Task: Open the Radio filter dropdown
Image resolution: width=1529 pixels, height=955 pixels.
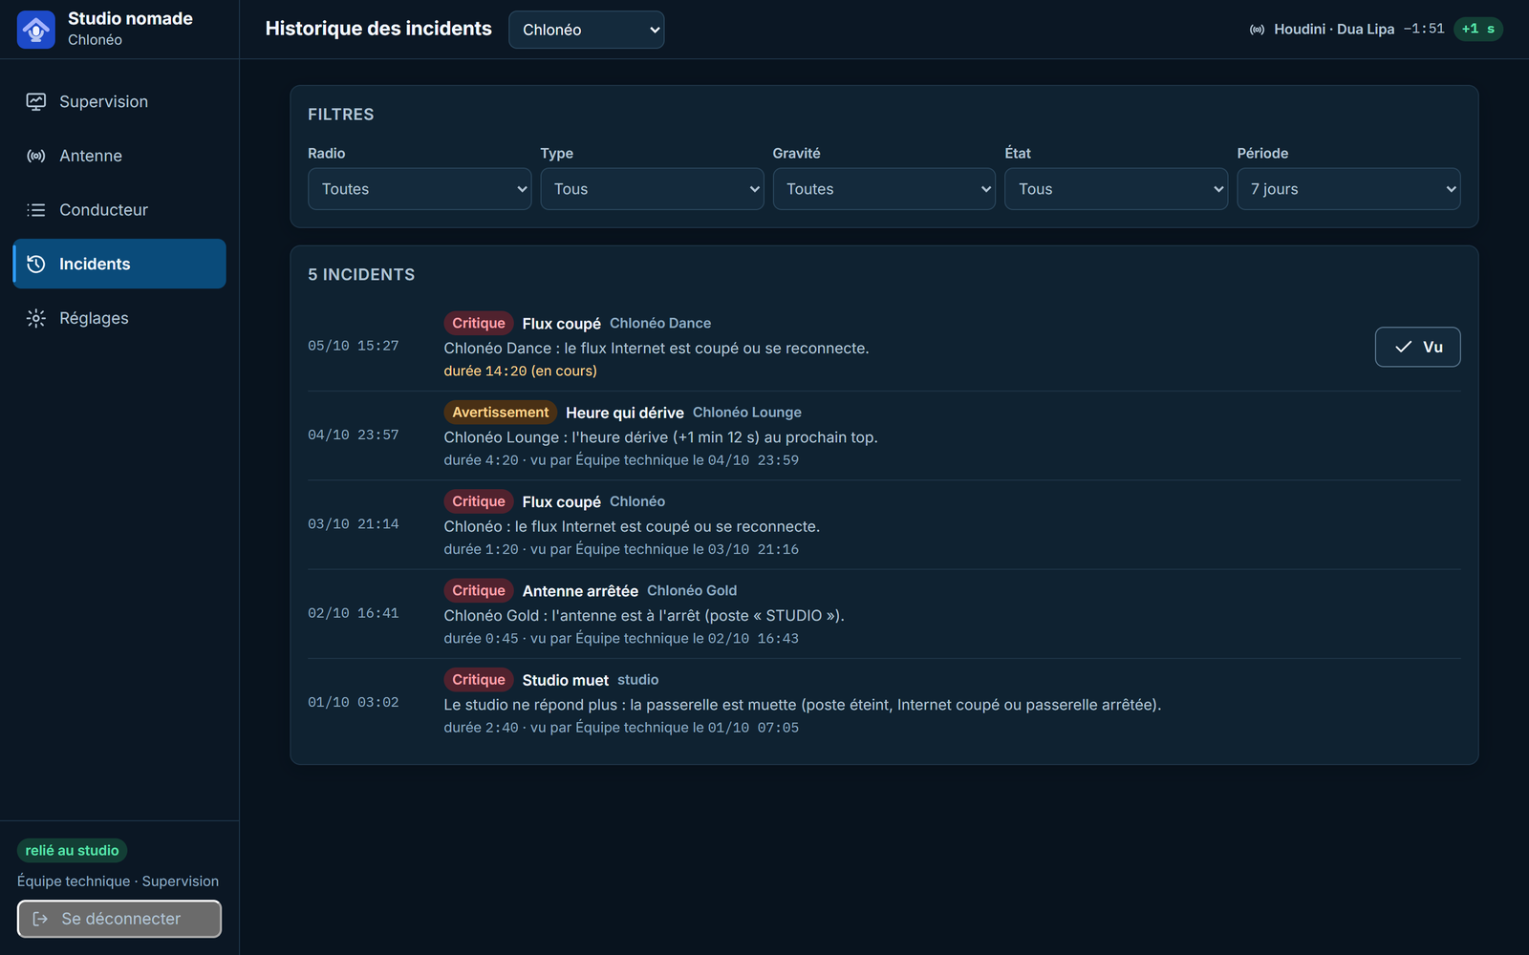Action: pyautogui.click(x=420, y=189)
